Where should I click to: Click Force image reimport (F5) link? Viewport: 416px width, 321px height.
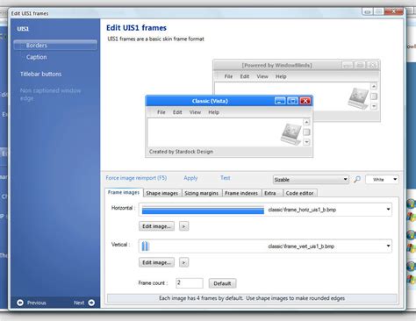pyautogui.click(x=136, y=178)
